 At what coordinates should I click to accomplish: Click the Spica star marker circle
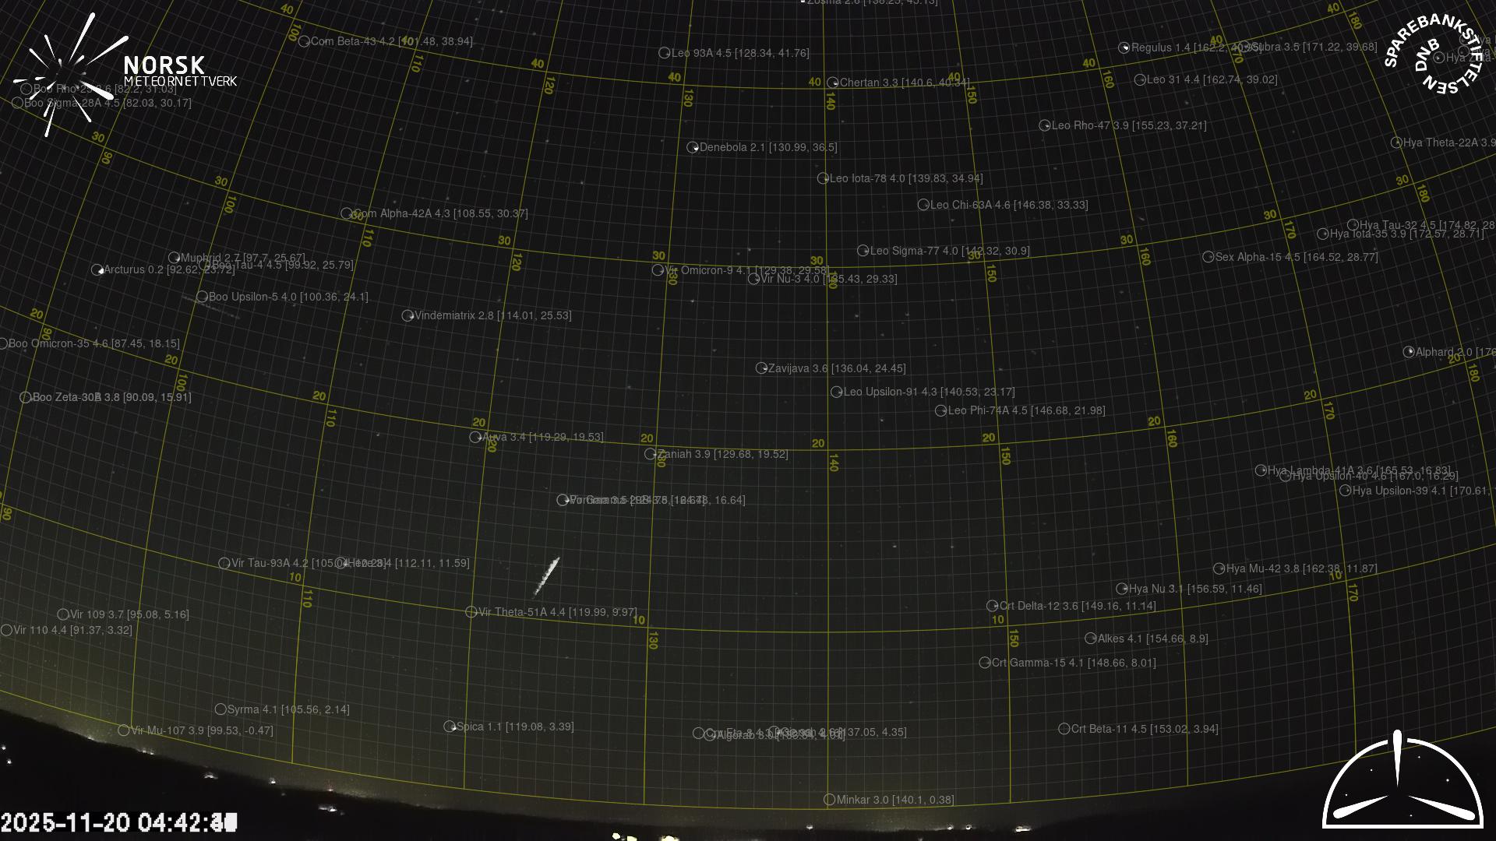pos(450,727)
